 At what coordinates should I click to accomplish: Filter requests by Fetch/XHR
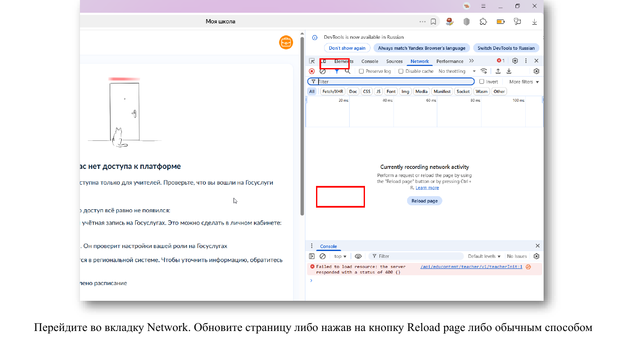click(x=333, y=91)
